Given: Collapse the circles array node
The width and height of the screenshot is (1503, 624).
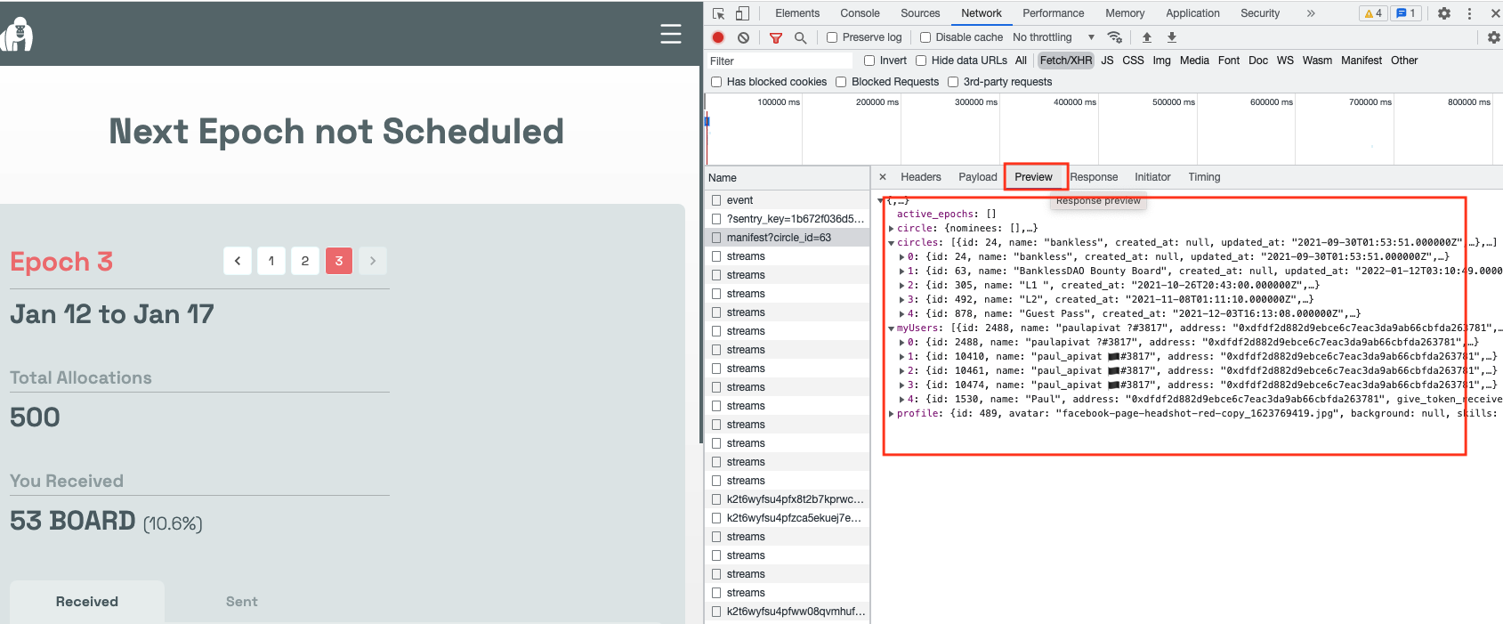Looking at the screenshot, I should point(892,243).
